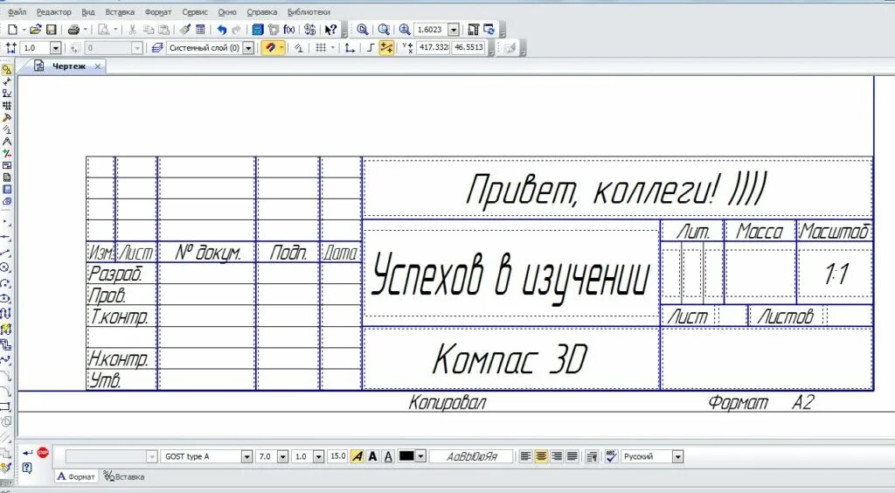895x493 pixels.
Task: Open the Системный слой (0) layer dropdown
Action: [248, 48]
